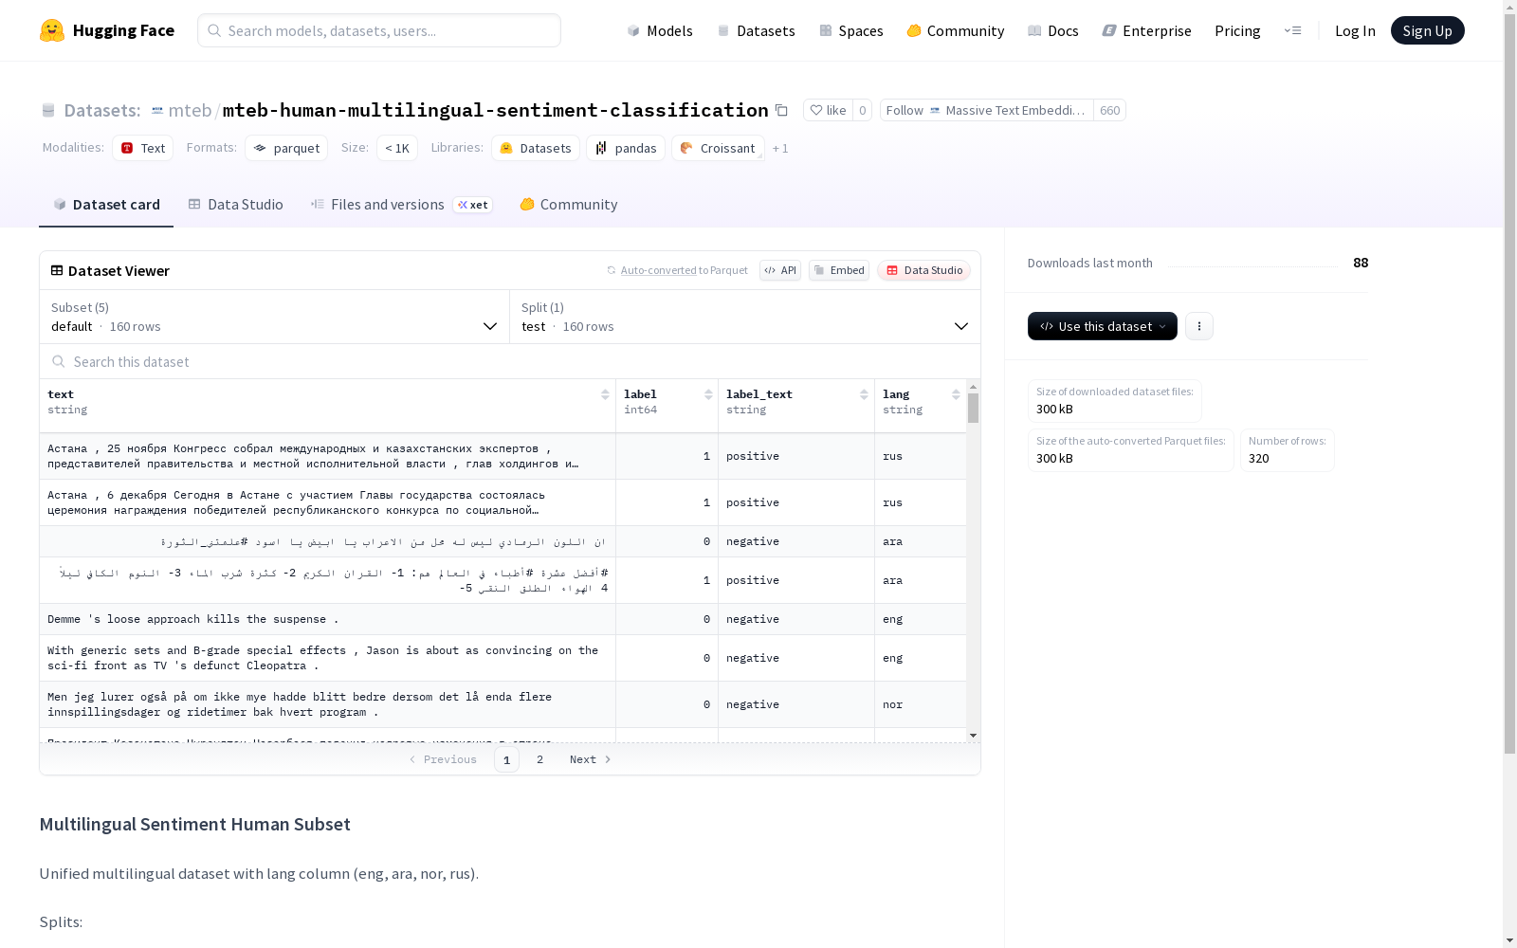Viewport: 1517px width, 948px height.
Task: Click Next page in the pagination
Action: (591, 759)
